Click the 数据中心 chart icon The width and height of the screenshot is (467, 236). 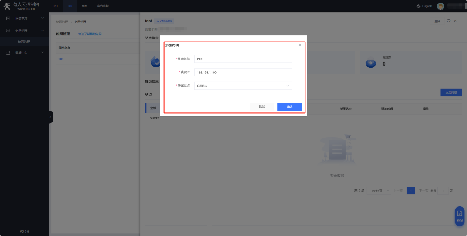click(x=8, y=53)
